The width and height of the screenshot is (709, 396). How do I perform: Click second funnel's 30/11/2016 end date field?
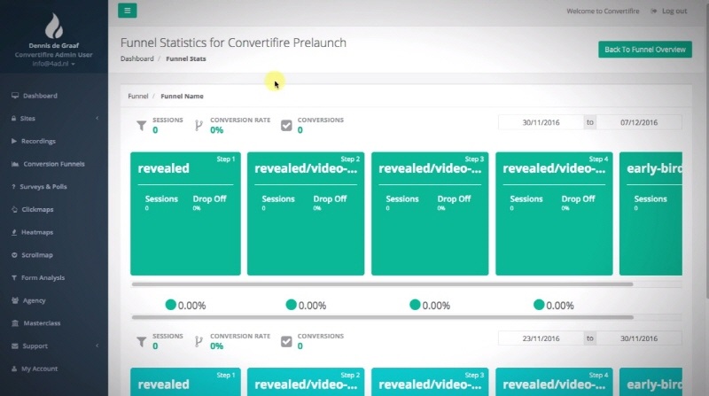[x=639, y=338]
